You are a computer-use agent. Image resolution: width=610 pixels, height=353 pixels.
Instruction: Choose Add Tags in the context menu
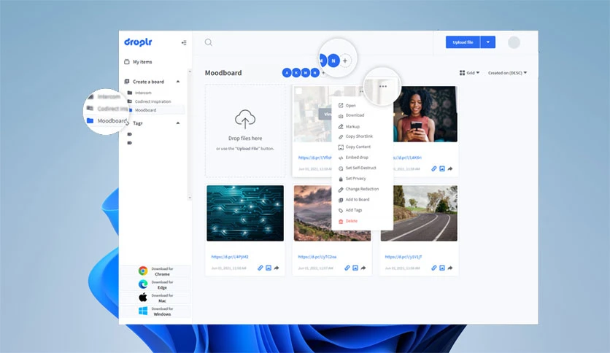pos(354,210)
